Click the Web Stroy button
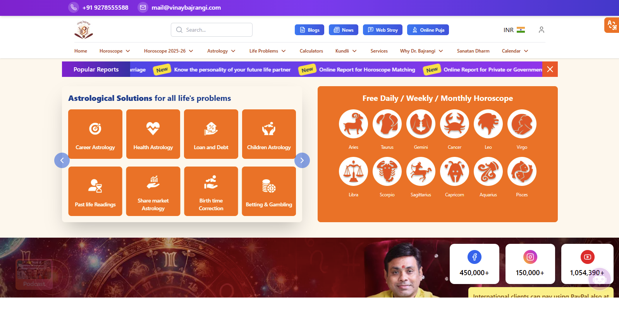The height and width of the screenshot is (313, 619). pyautogui.click(x=383, y=30)
